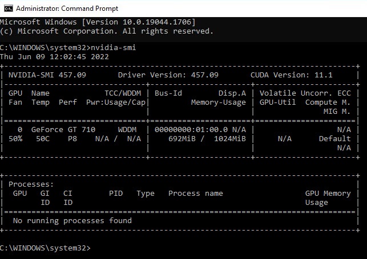Click the final C:\WINDOWS\system32> prompt line

45,248
